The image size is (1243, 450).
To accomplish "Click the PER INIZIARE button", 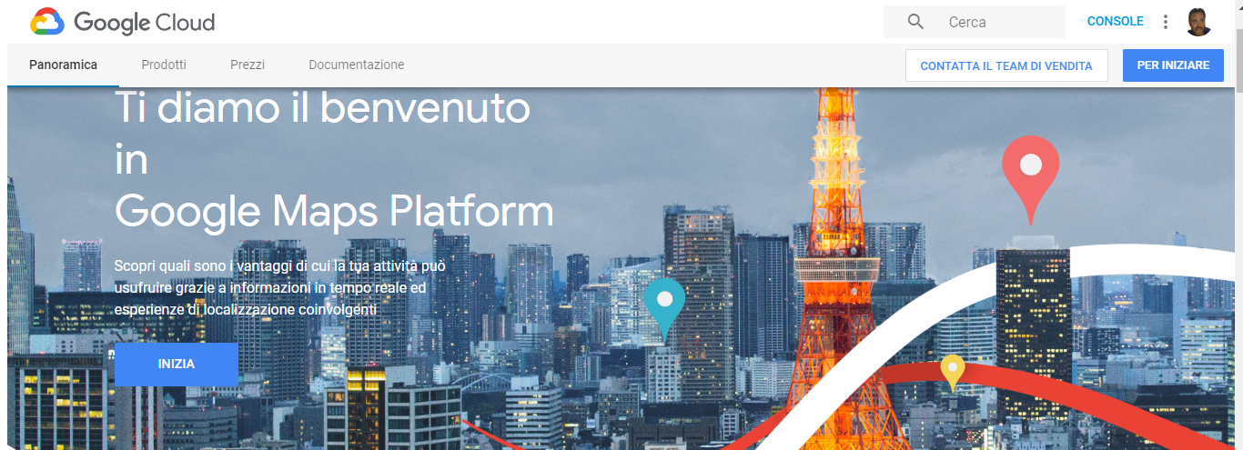I will coord(1173,65).
